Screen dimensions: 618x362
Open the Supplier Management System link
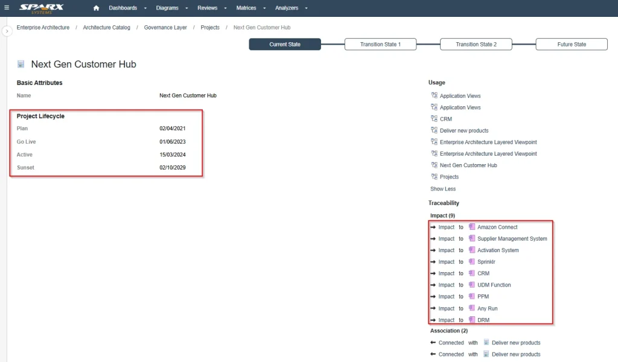point(512,239)
